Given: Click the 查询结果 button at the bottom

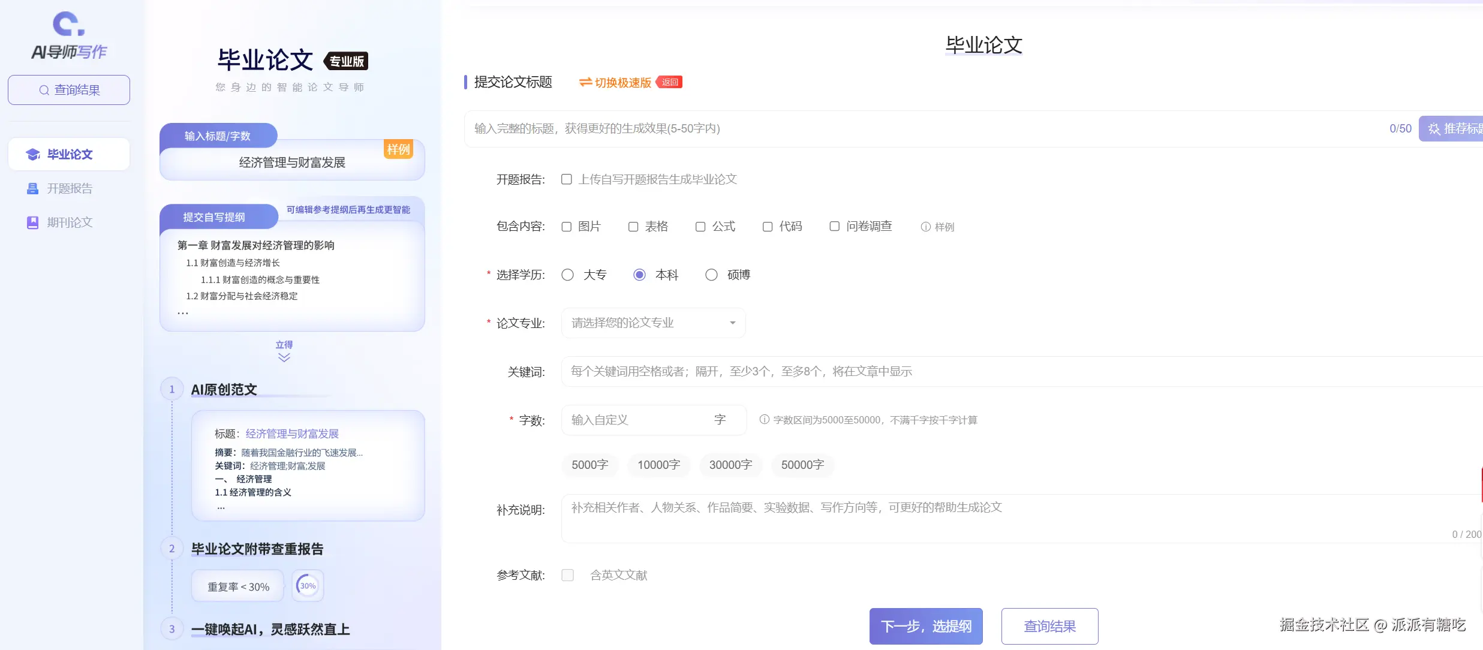Looking at the screenshot, I should [1049, 626].
